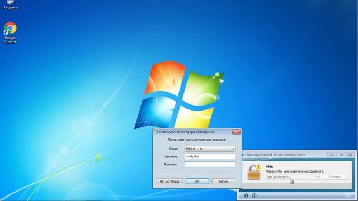Close the Secure Mobility Client window
Viewport: 358px width, 201px height.
click(x=350, y=155)
